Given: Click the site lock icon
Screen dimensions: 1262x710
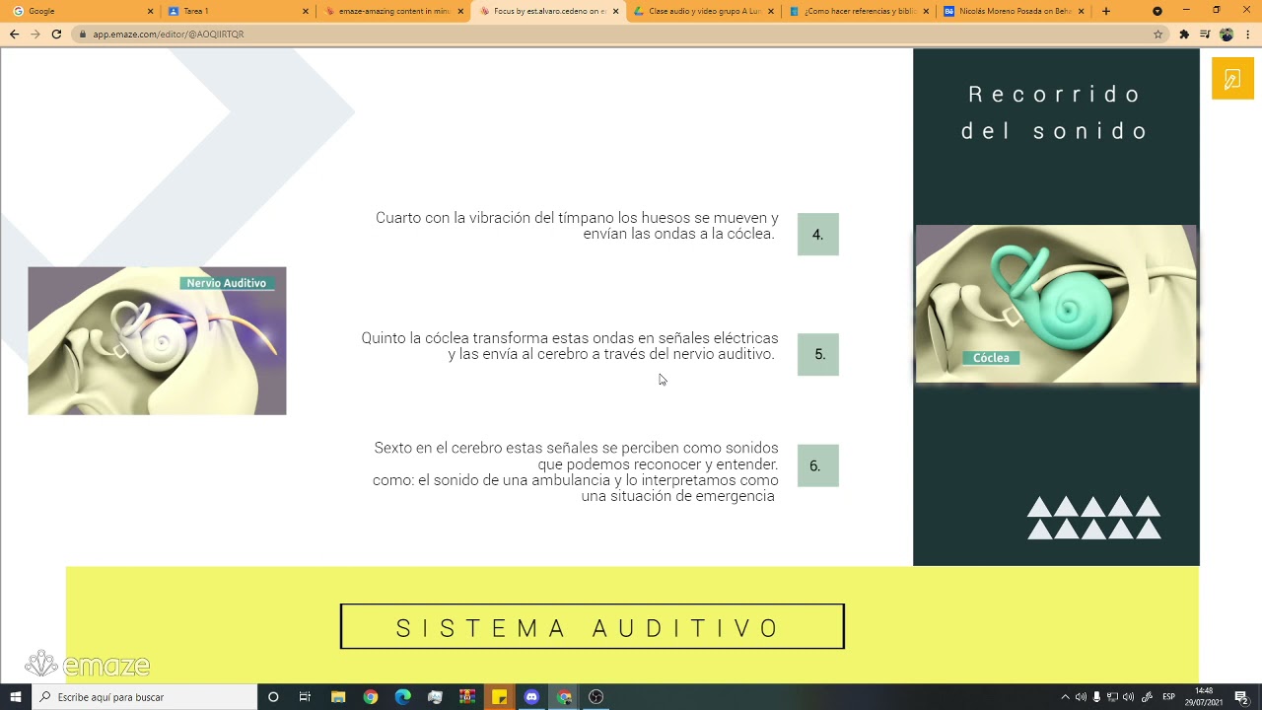Looking at the screenshot, I should click(x=83, y=34).
